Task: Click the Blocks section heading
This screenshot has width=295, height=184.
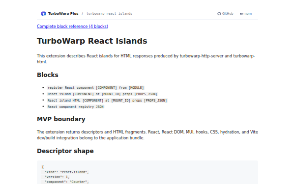Action: pyautogui.click(x=48, y=75)
